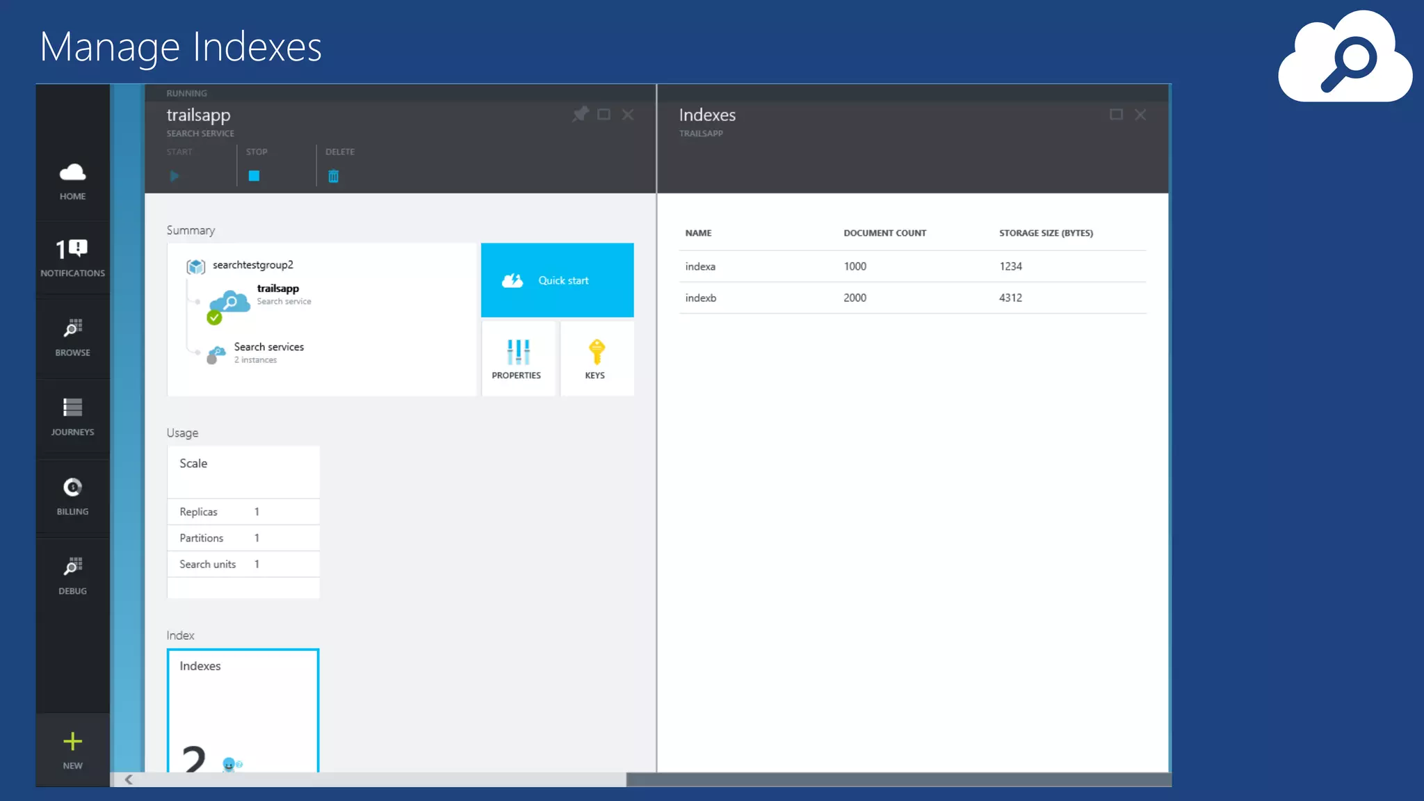Select the searchtestgroup2 resource group
The width and height of the screenshot is (1424, 801).
(241, 266)
